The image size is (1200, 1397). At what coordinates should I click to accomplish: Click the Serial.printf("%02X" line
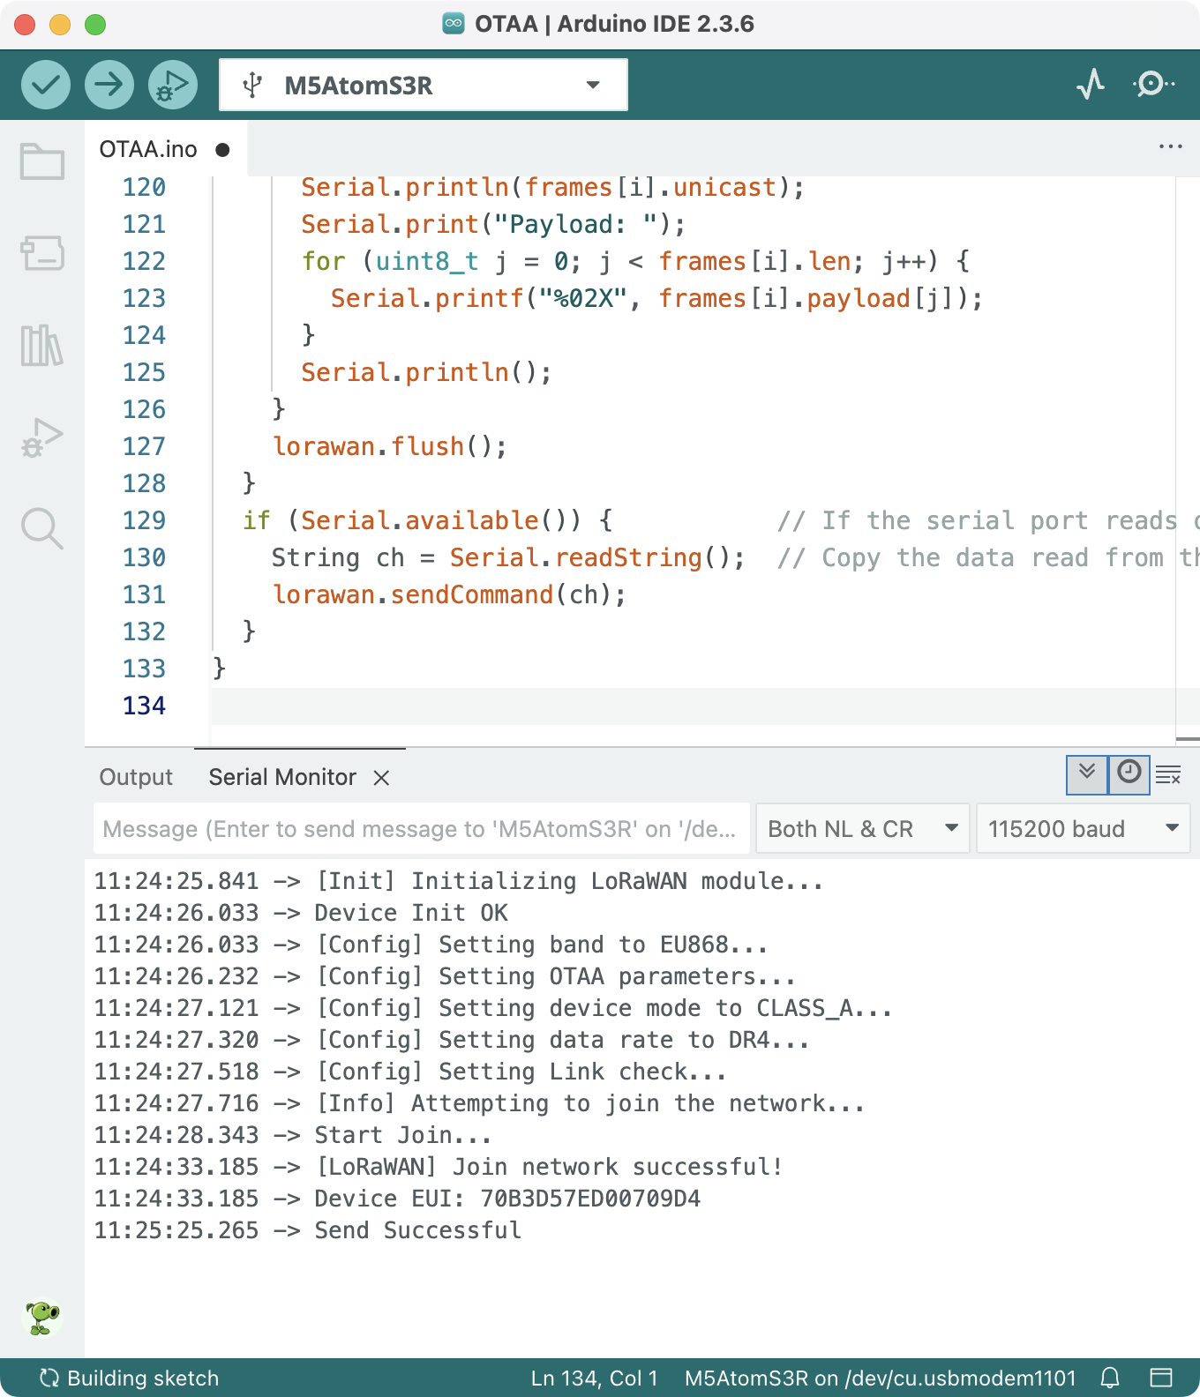pos(656,298)
